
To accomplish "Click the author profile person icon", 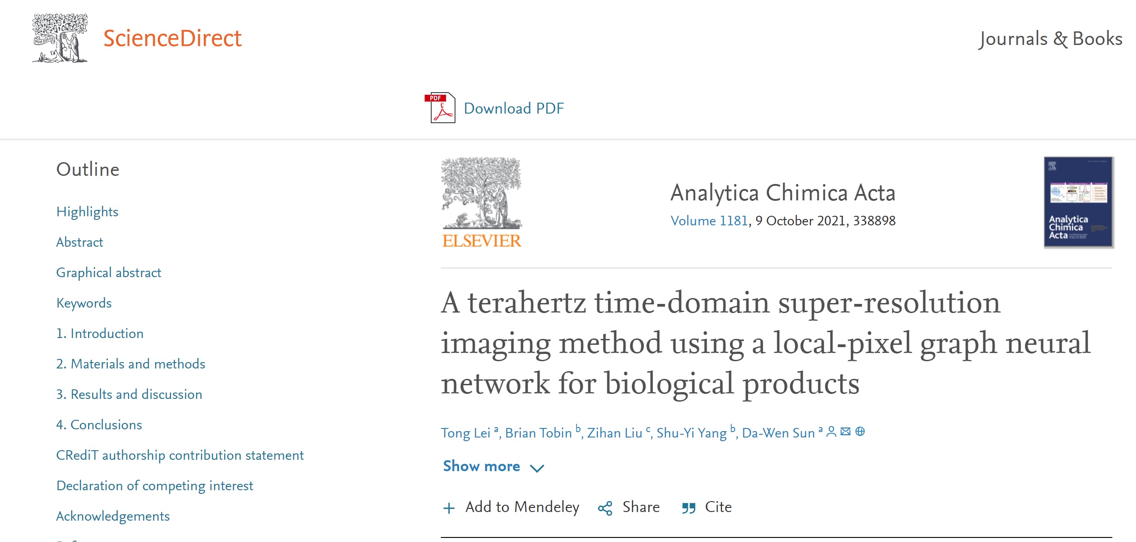I will point(831,432).
